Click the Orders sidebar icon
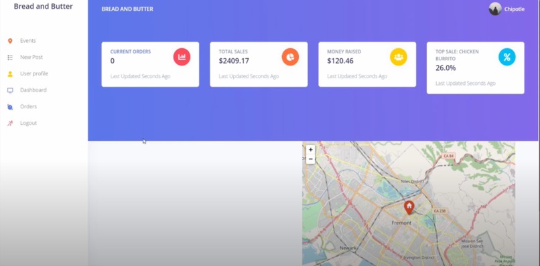 (x=10, y=107)
